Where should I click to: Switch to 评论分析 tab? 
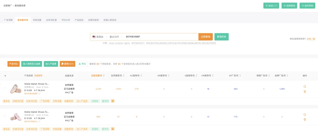click(x=66, y=20)
